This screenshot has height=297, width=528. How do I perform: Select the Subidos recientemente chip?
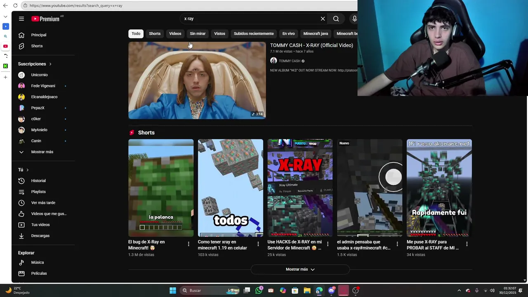pyautogui.click(x=254, y=33)
